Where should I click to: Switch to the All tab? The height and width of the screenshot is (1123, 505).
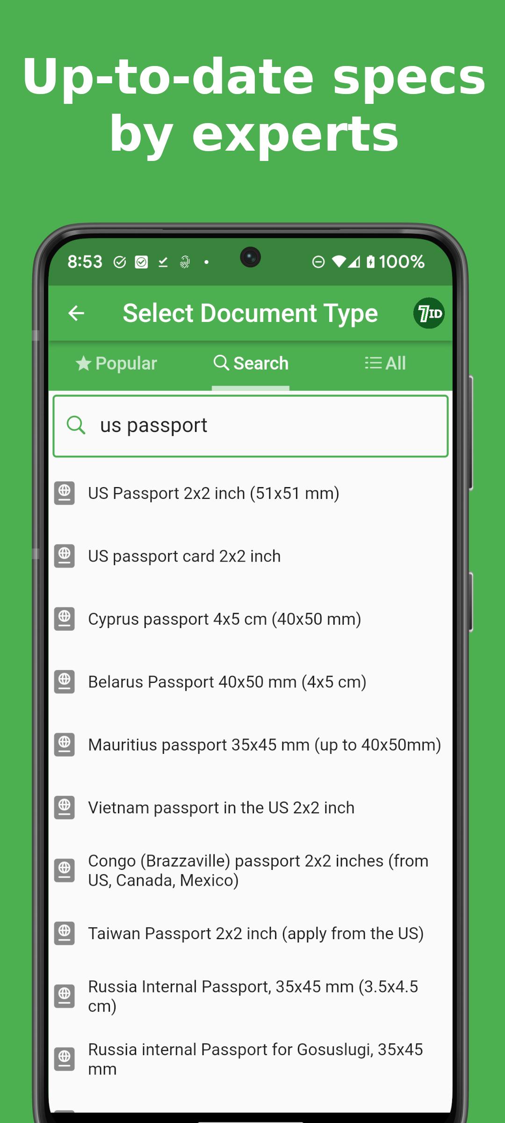tap(385, 364)
